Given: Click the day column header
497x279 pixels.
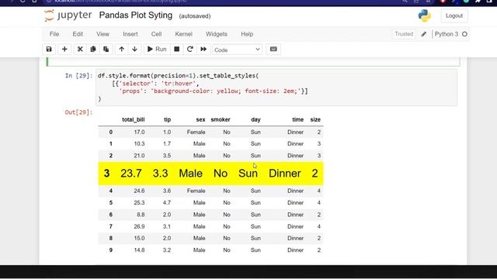Looking at the screenshot, I should (255, 119).
